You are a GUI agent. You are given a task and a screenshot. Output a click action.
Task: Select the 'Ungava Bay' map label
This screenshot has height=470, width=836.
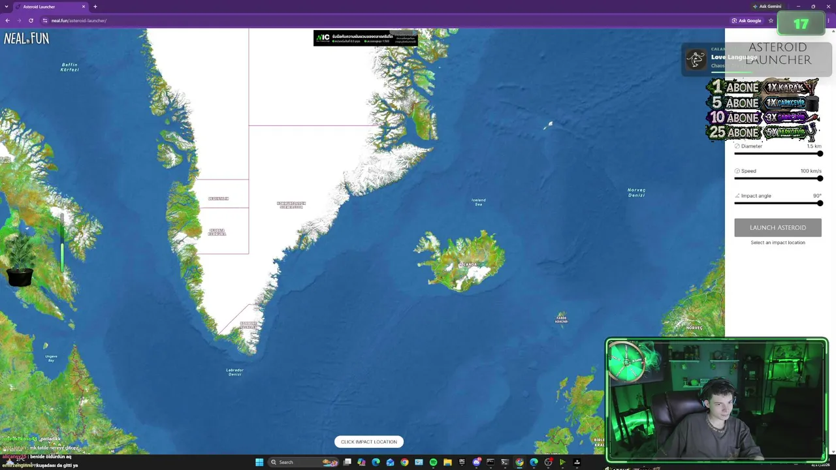pos(51,358)
